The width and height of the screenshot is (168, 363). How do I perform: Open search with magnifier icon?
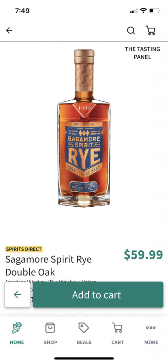(131, 30)
